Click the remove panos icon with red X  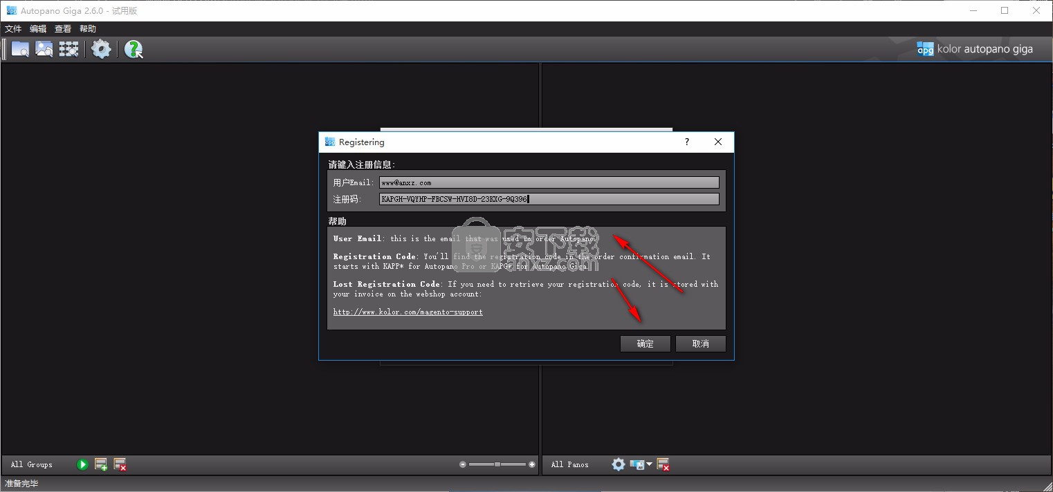point(663,464)
